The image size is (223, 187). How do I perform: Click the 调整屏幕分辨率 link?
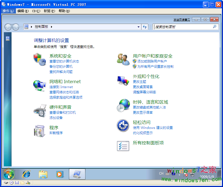click(x=144, y=92)
